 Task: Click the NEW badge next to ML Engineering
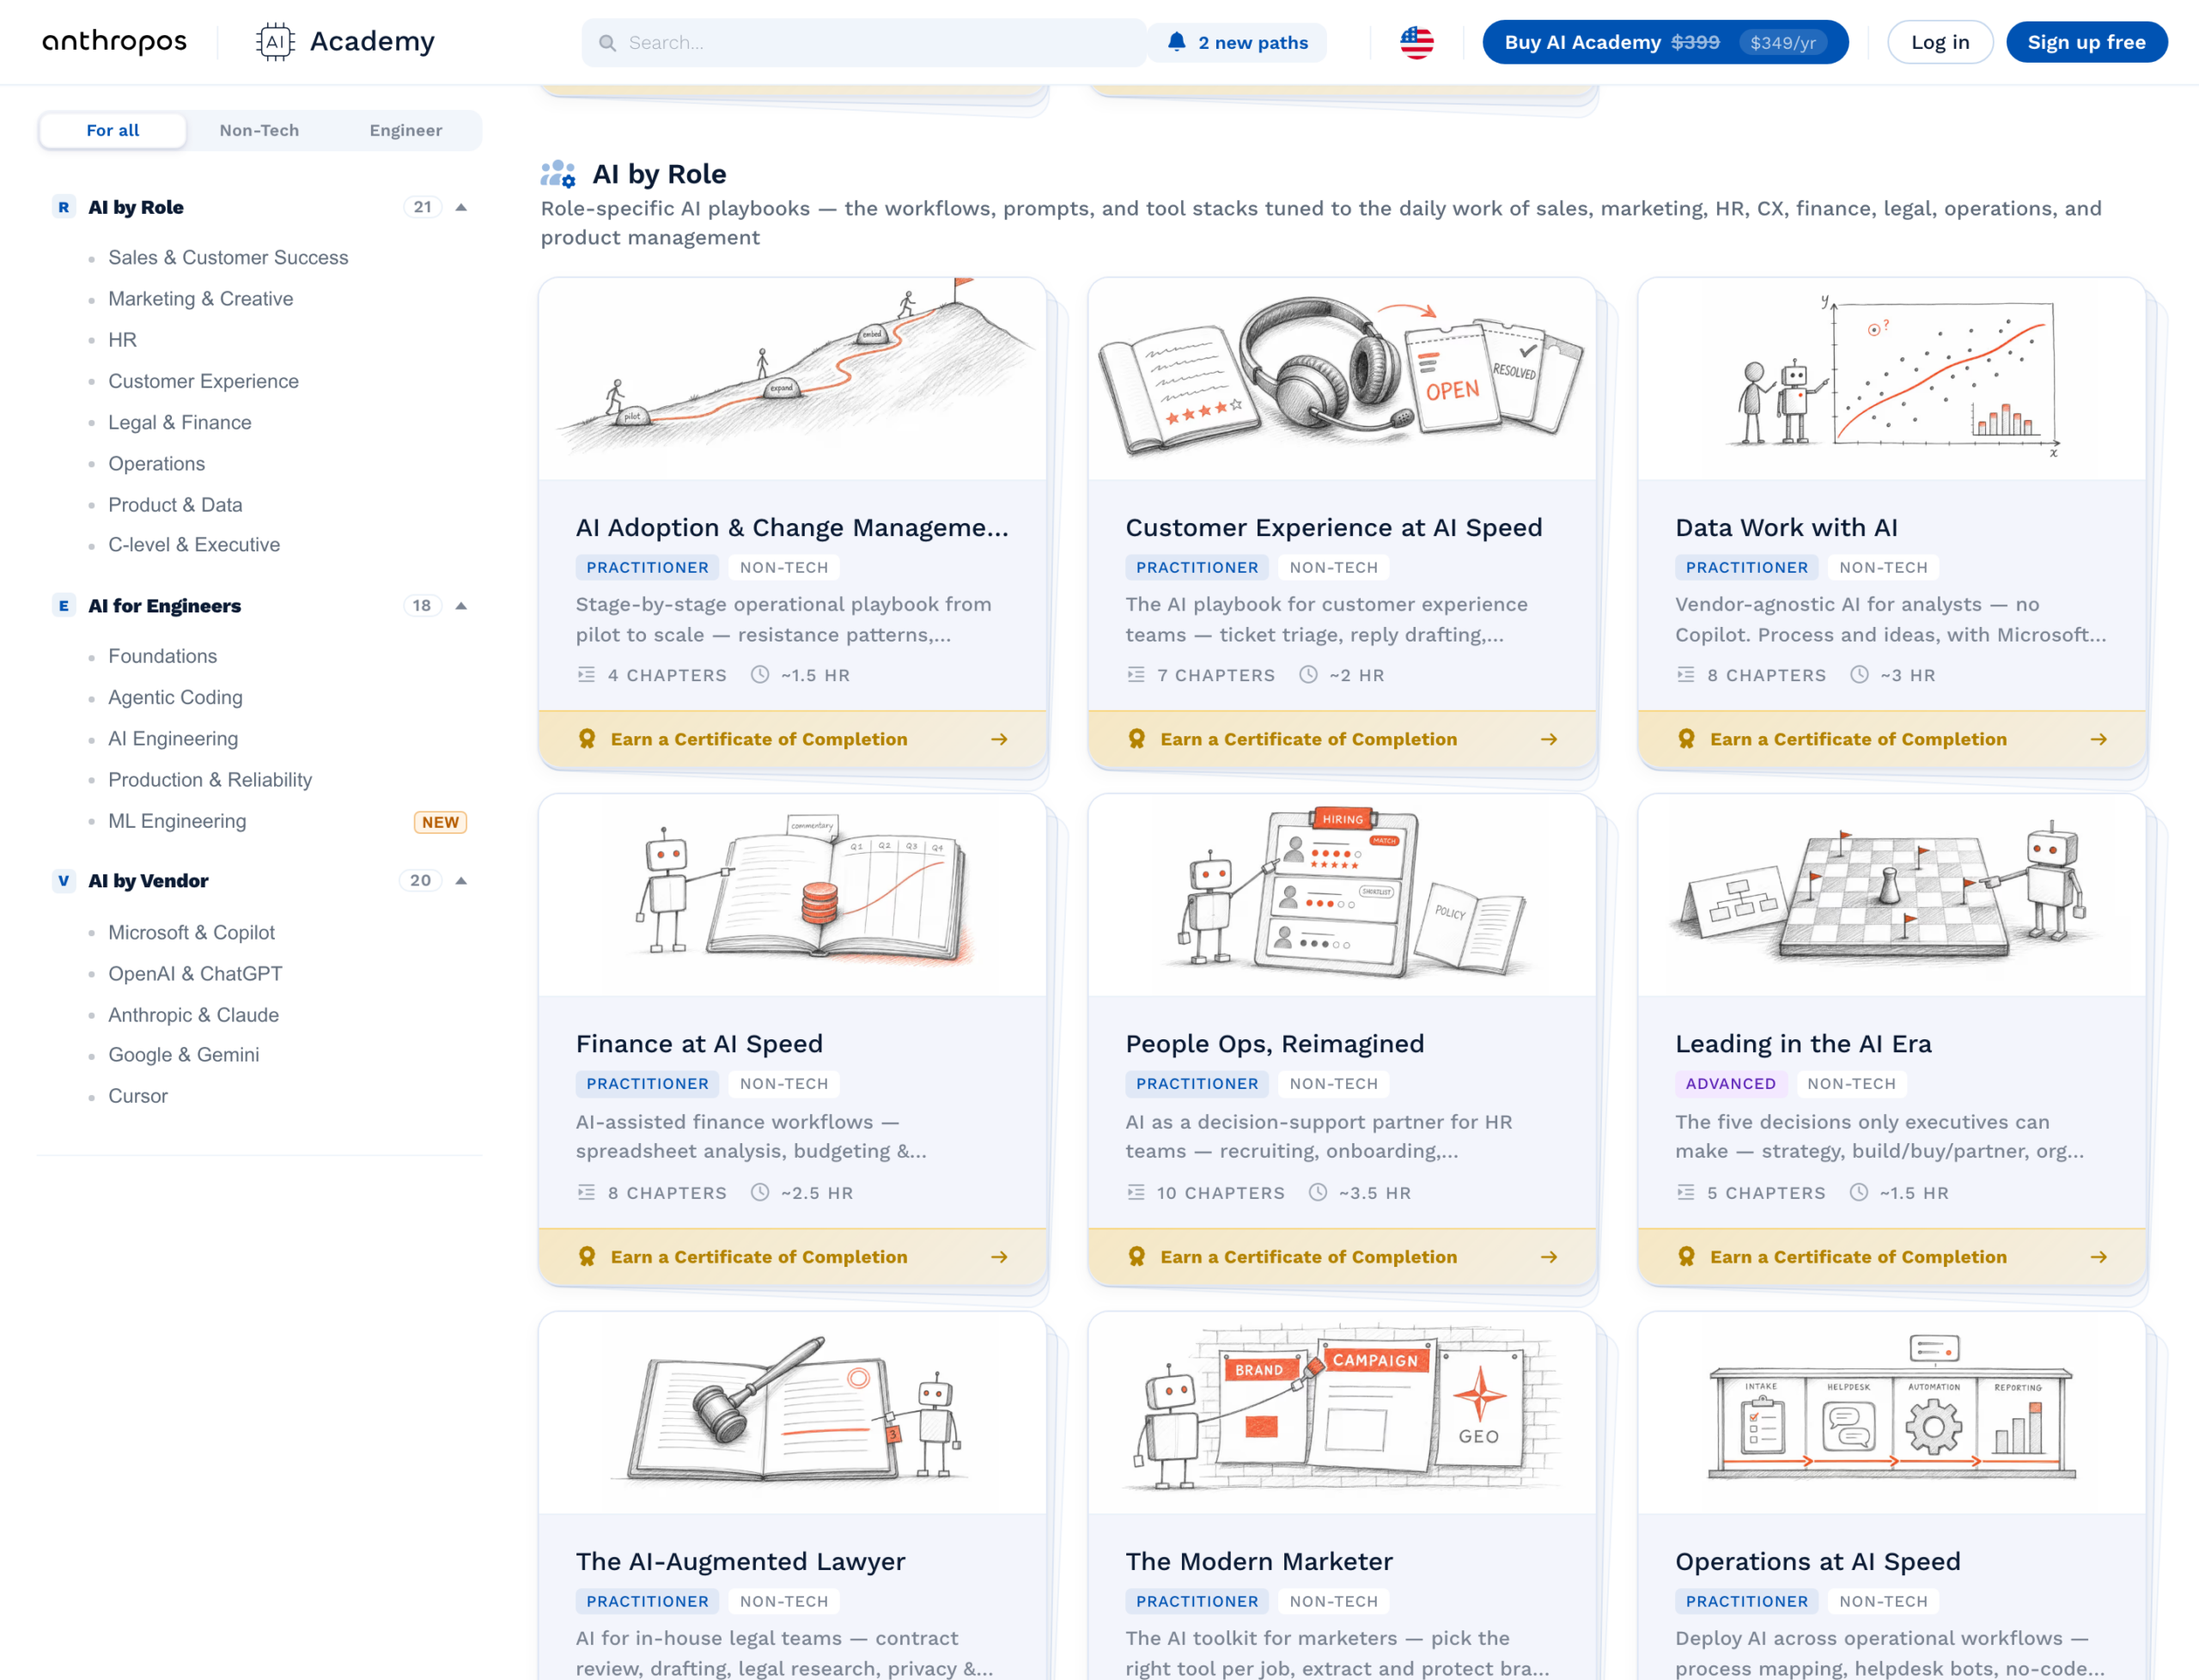coord(440,822)
